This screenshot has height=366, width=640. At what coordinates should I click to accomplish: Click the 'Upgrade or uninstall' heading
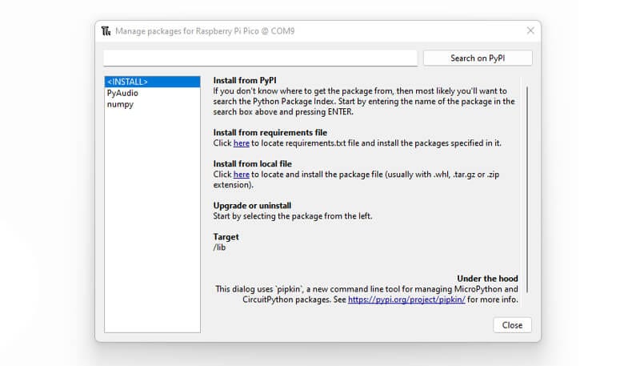252,206
